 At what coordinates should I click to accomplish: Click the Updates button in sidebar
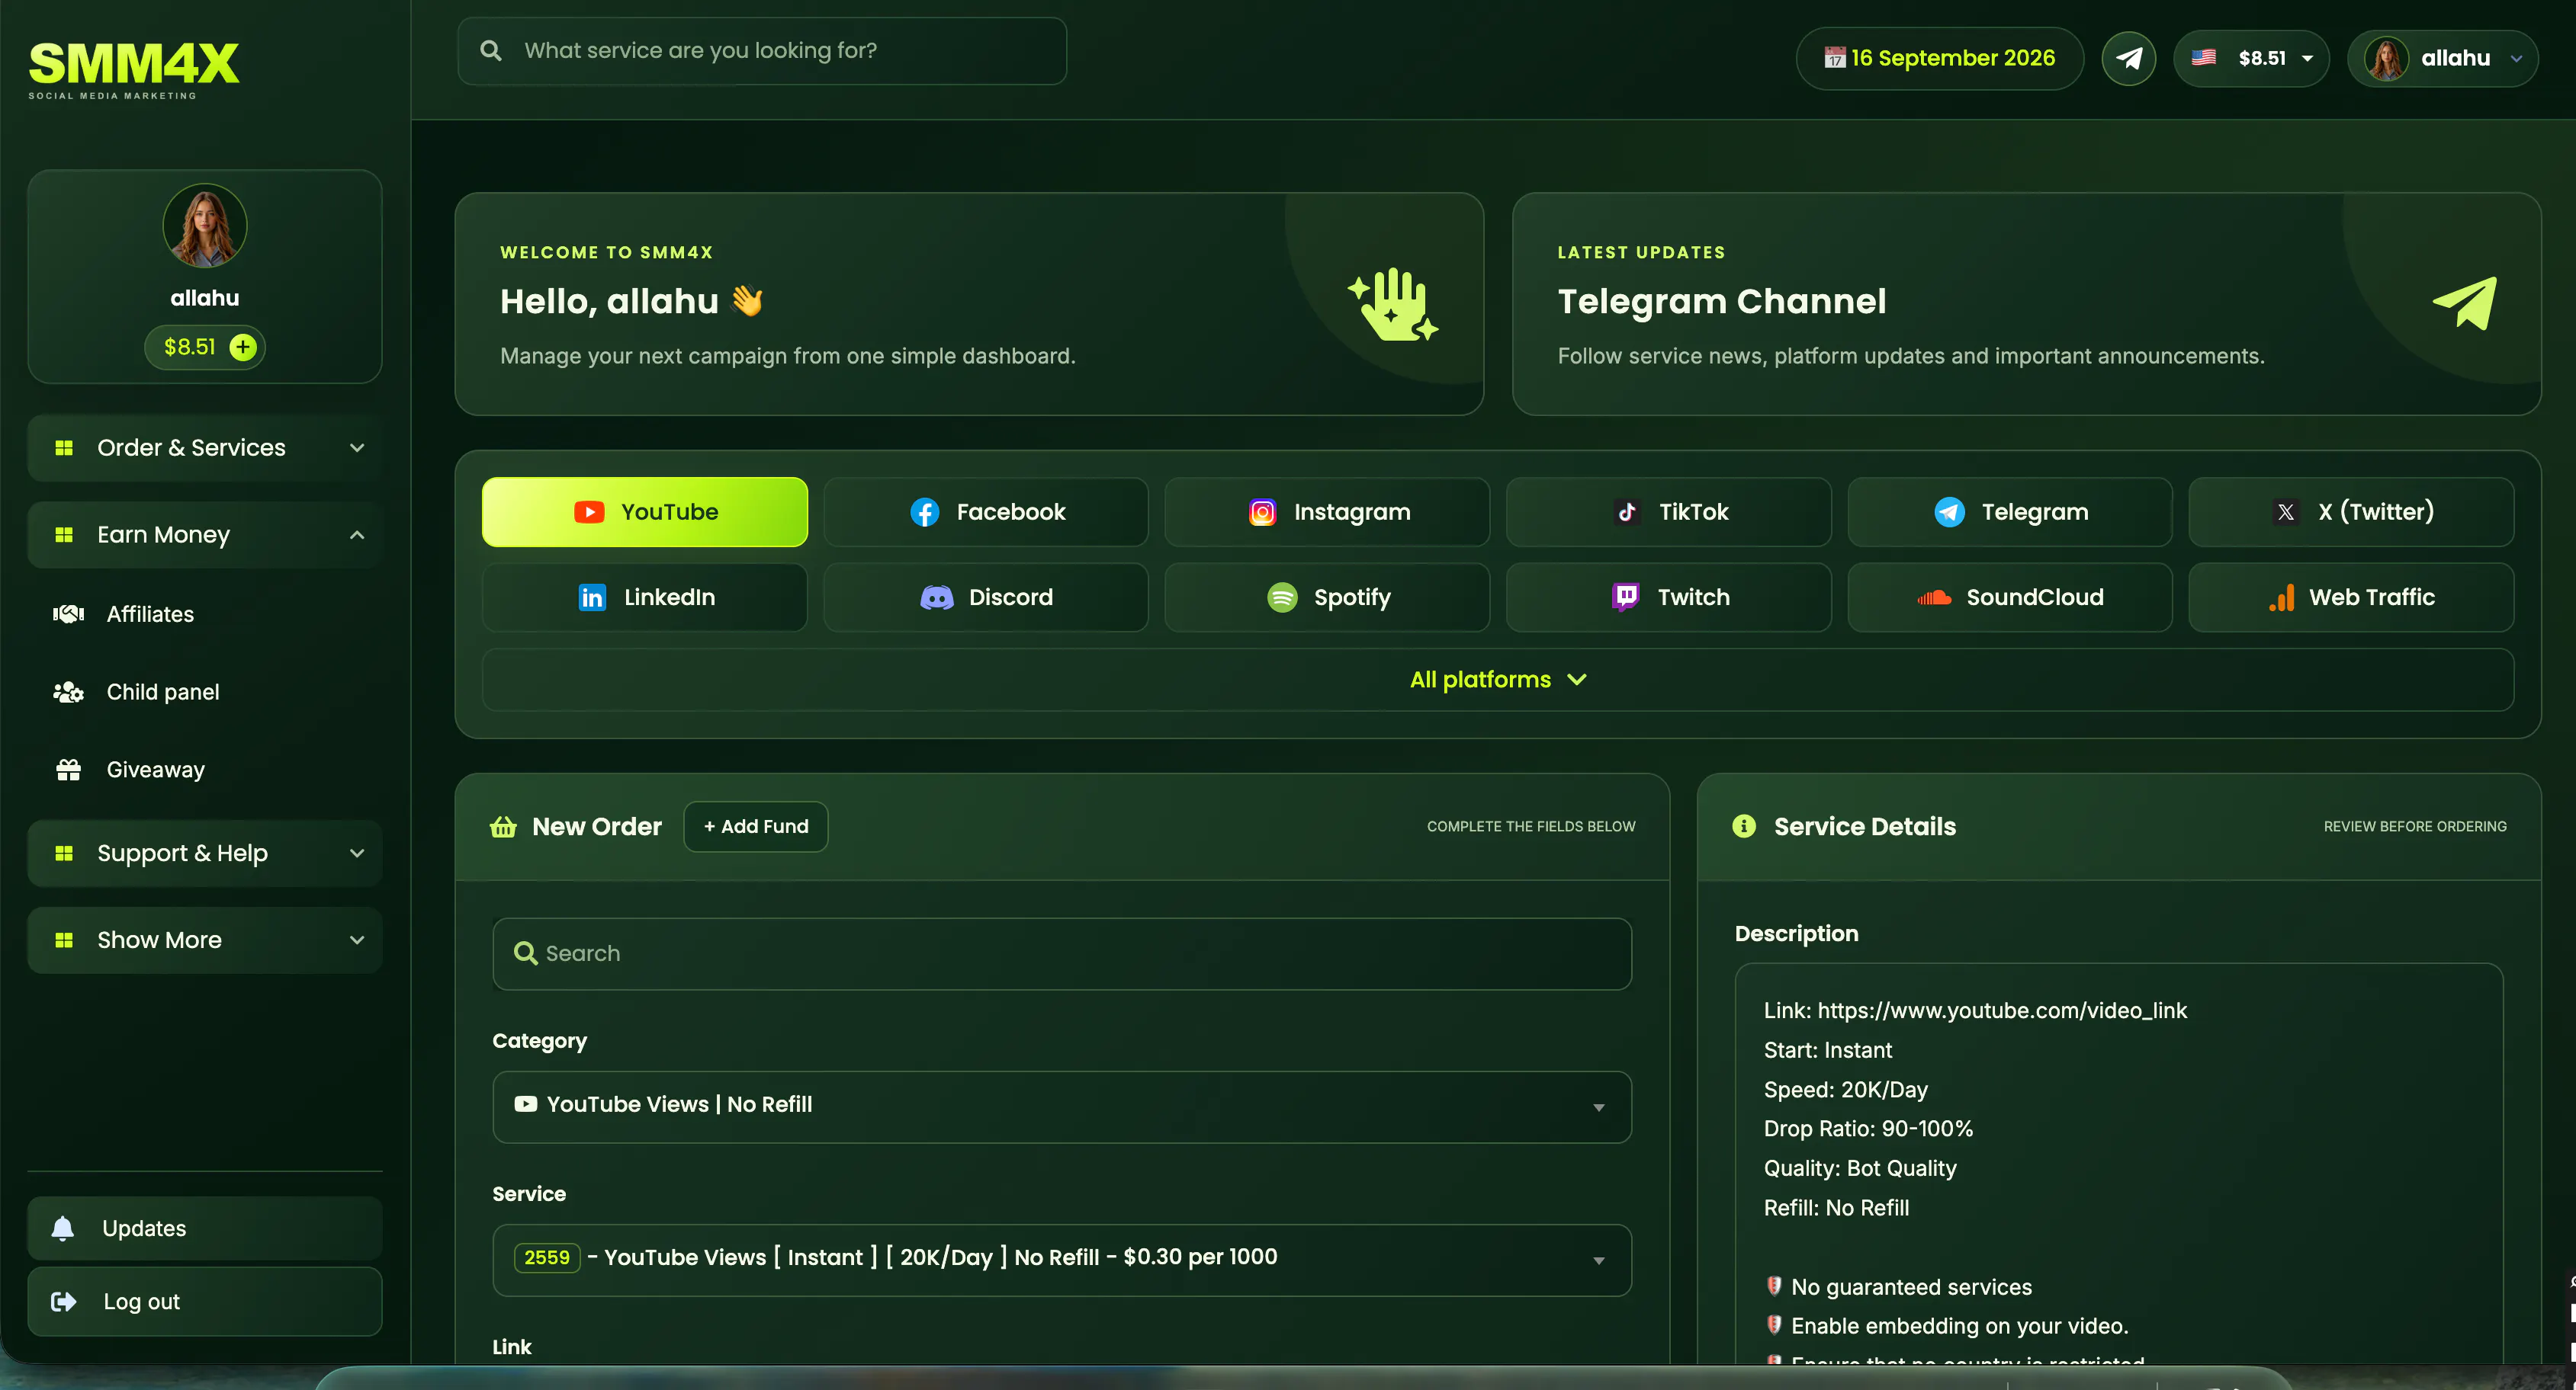click(x=205, y=1228)
